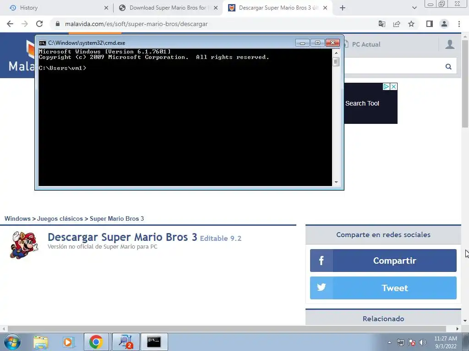469x351 pixels.
Task: Open the Search Tool advertisement
Action: pos(371,103)
